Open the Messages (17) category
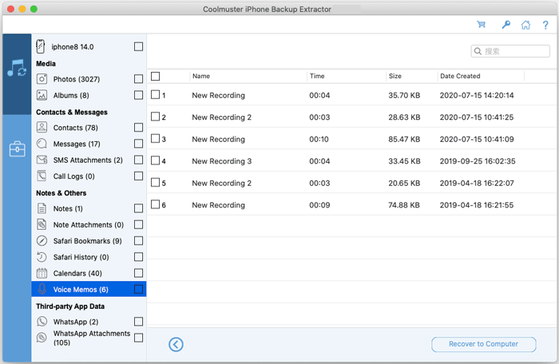The height and width of the screenshot is (364, 559). [x=77, y=144]
